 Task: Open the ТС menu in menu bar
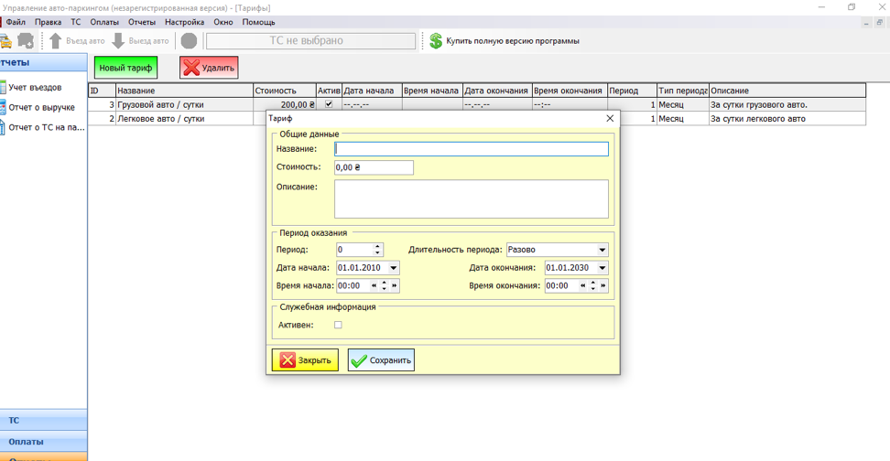click(75, 22)
